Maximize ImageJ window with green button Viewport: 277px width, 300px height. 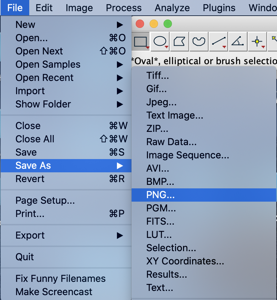(168, 24)
